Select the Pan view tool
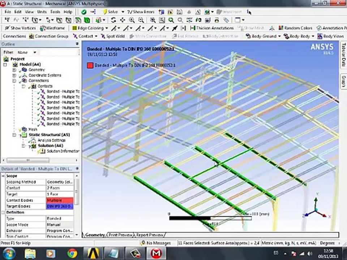The image size is (347, 260). [x=123, y=20]
